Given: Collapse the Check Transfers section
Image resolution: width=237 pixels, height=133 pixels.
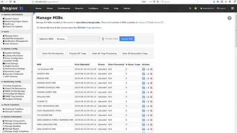Looking at the screenshot, I should 10,105.
